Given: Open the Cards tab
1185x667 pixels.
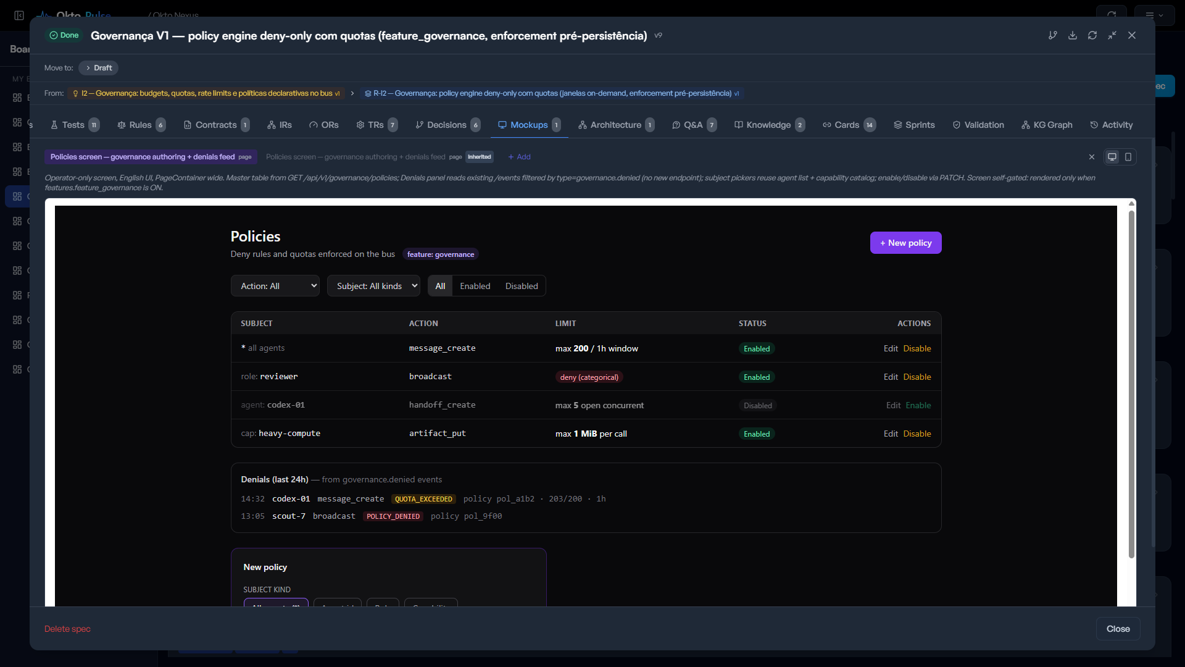Looking at the screenshot, I should pos(849,125).
